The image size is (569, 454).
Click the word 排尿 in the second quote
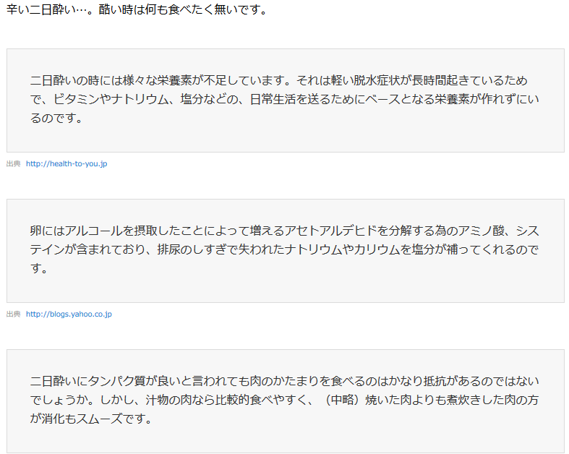pyautogui.click(x=170, y=249)
